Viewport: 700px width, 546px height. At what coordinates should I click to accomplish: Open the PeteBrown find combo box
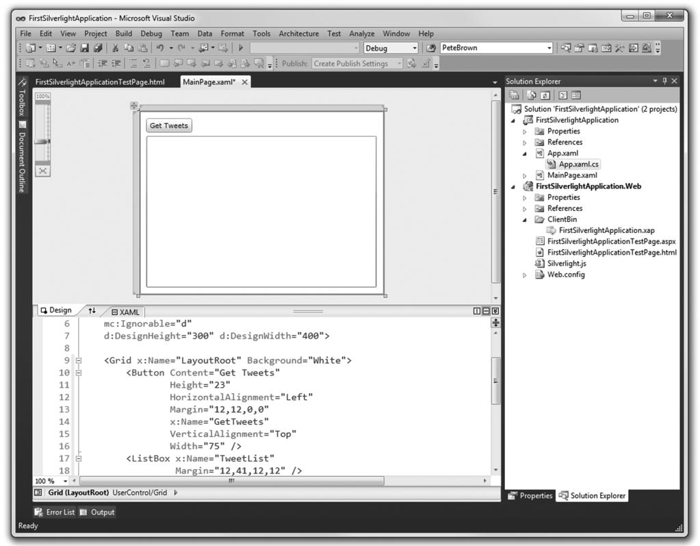point(496,48)
